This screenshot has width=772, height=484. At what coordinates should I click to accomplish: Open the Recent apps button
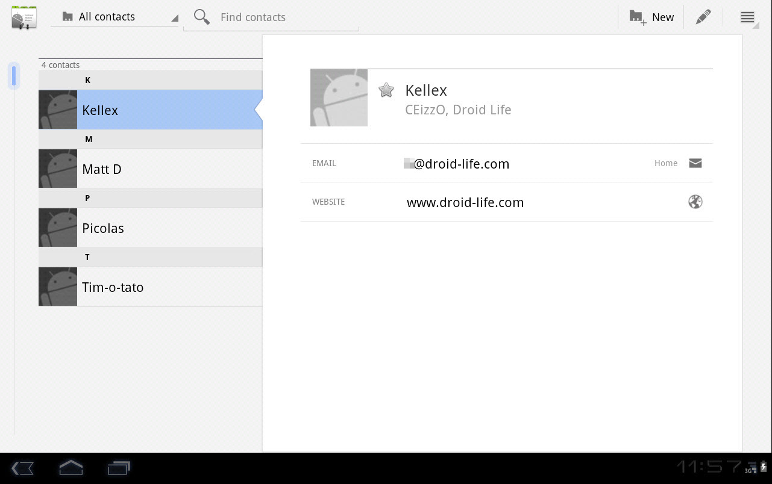[x=119, y=468]
